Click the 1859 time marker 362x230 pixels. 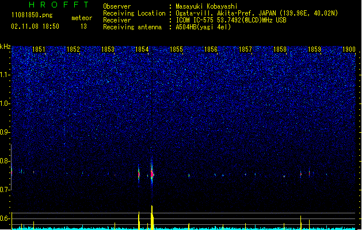click(x=314, y=49)
